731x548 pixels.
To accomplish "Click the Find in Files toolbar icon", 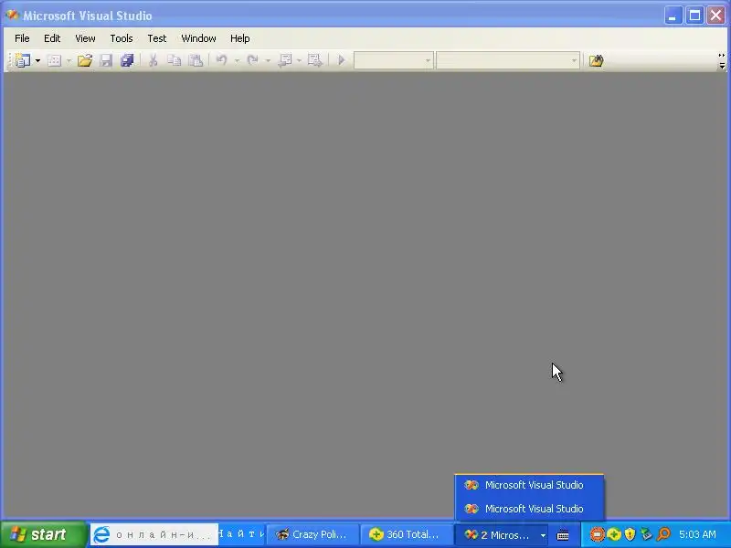I will pos(596,60).
